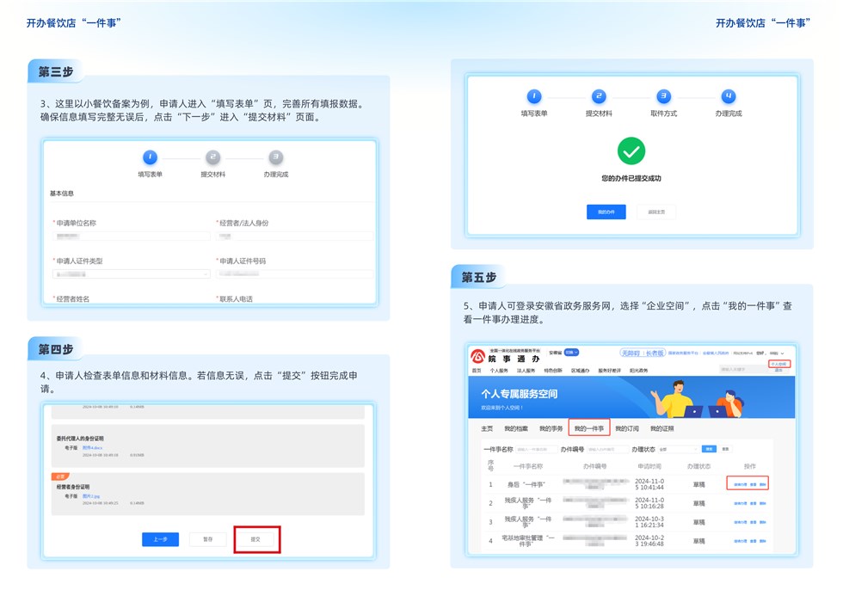Click step 2 提交材料 circle in success panel
Image resolution: width=843 pixels, height=596 pixels.
599,96
